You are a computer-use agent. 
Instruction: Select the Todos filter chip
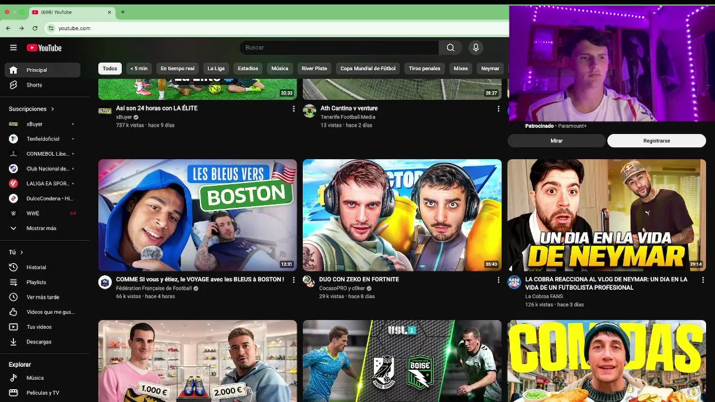click(110, 69)
